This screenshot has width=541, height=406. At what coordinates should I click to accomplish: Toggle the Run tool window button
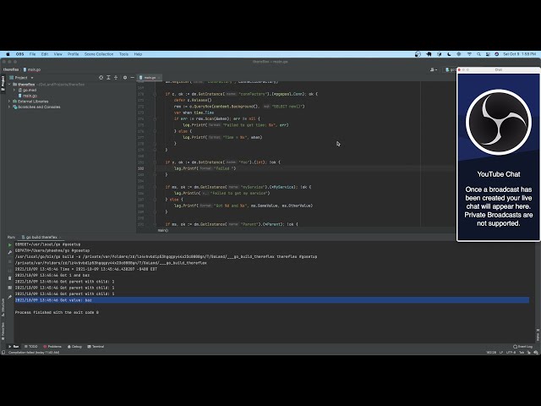14,347
